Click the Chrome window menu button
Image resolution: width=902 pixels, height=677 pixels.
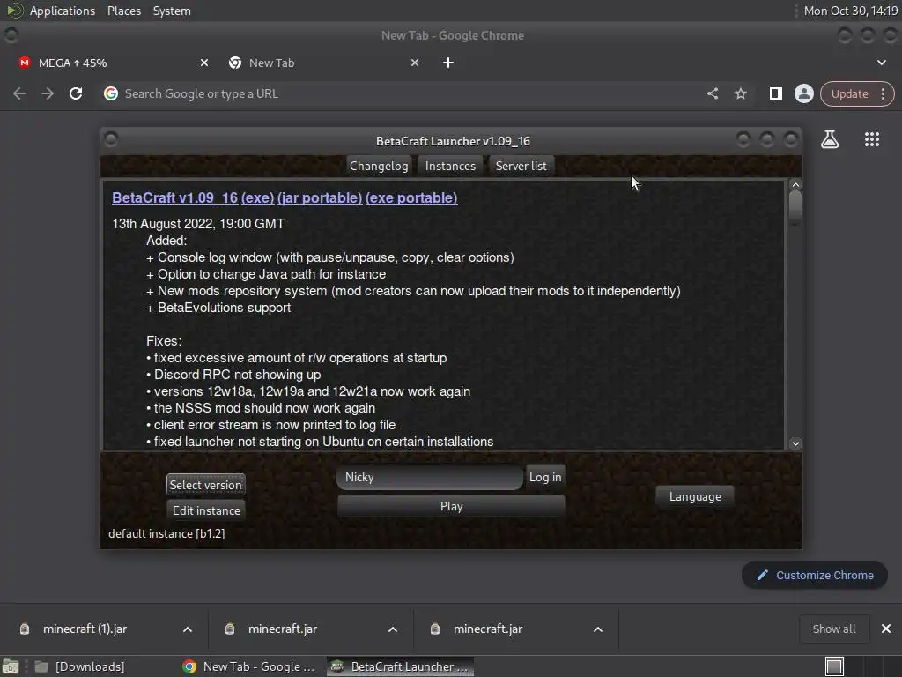(11, 35)
